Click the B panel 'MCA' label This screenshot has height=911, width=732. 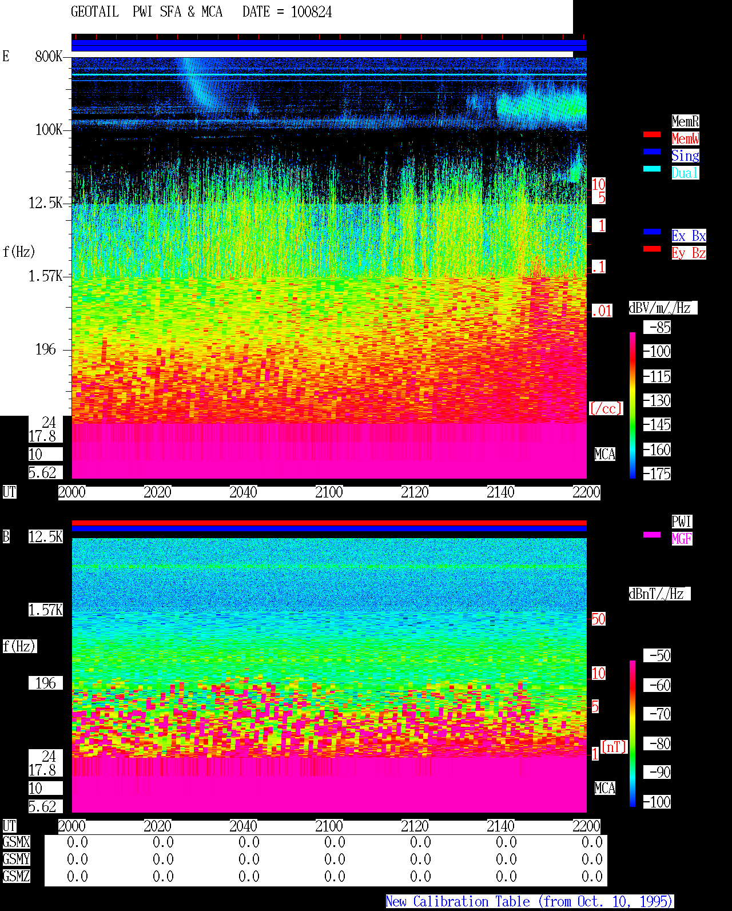point(605,788)
